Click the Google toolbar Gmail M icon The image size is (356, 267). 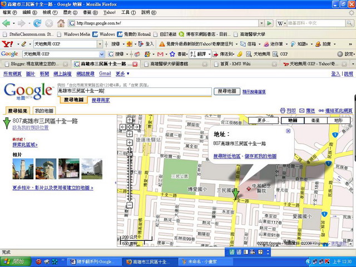tap(160, 54)
